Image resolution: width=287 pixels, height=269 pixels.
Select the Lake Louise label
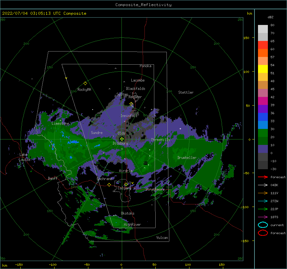25,157
